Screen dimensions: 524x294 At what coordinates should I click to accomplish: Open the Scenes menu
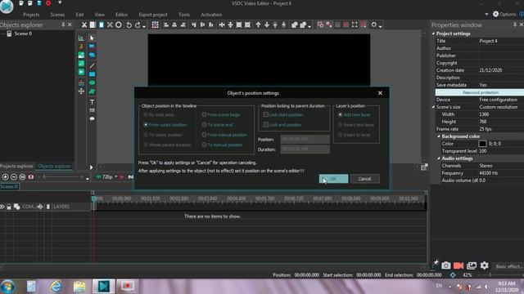coord(57,15)
